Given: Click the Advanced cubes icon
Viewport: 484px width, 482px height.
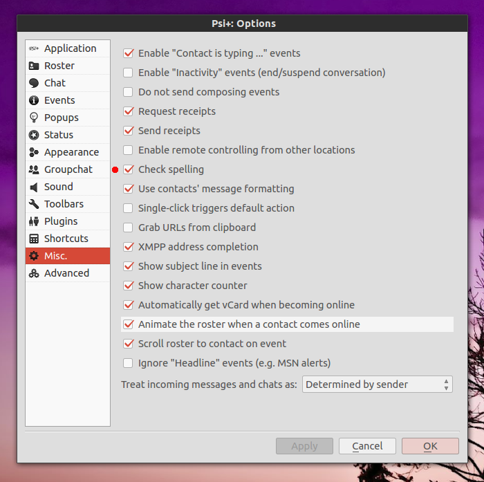Looking at the screenshot, I should tap(34, 273).
